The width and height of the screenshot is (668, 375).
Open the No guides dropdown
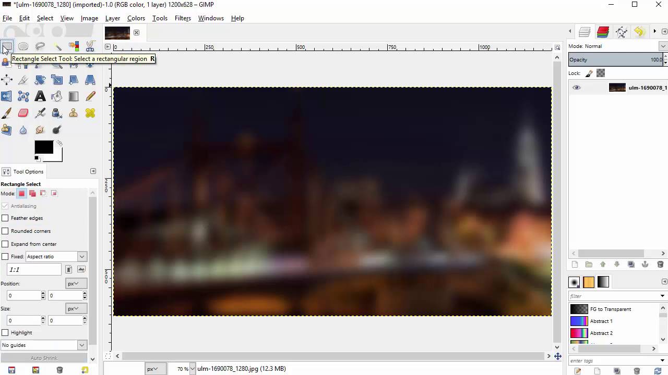43,345
